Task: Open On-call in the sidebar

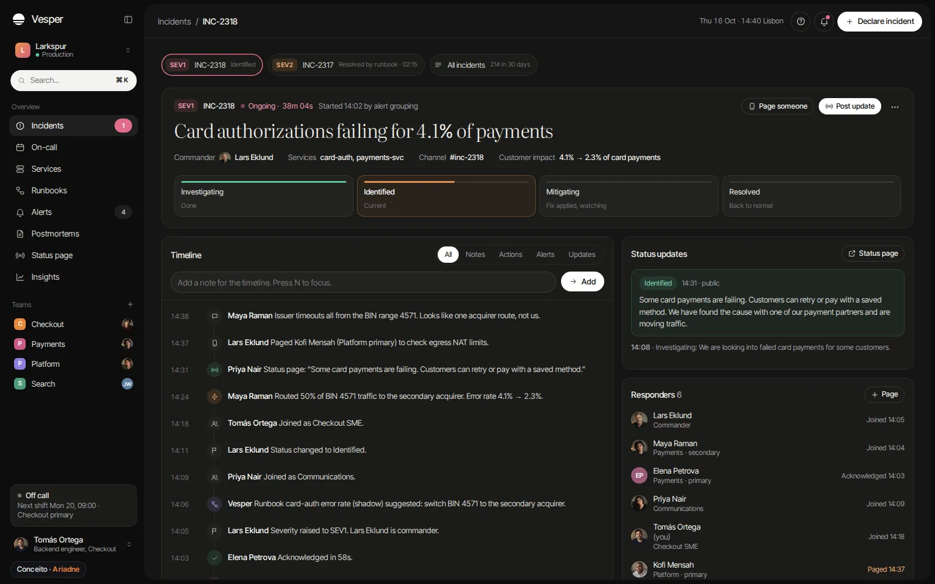Action: pos(74,147)
